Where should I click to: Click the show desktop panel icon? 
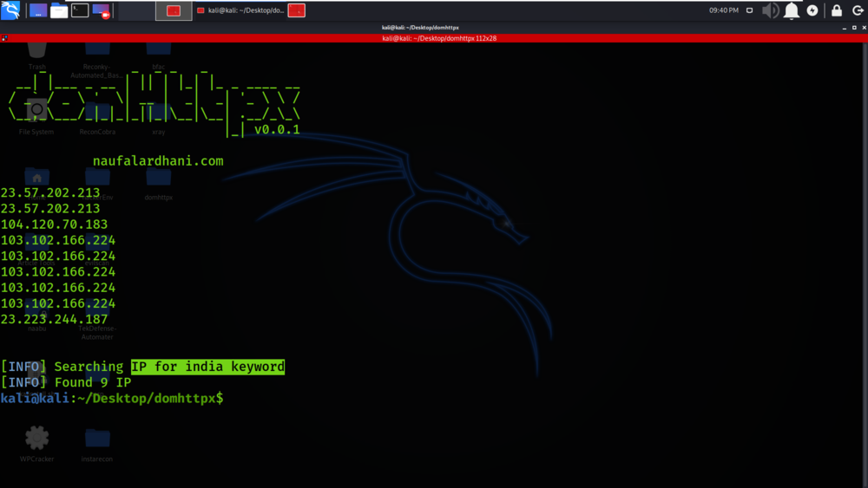(x=37, y=10)
